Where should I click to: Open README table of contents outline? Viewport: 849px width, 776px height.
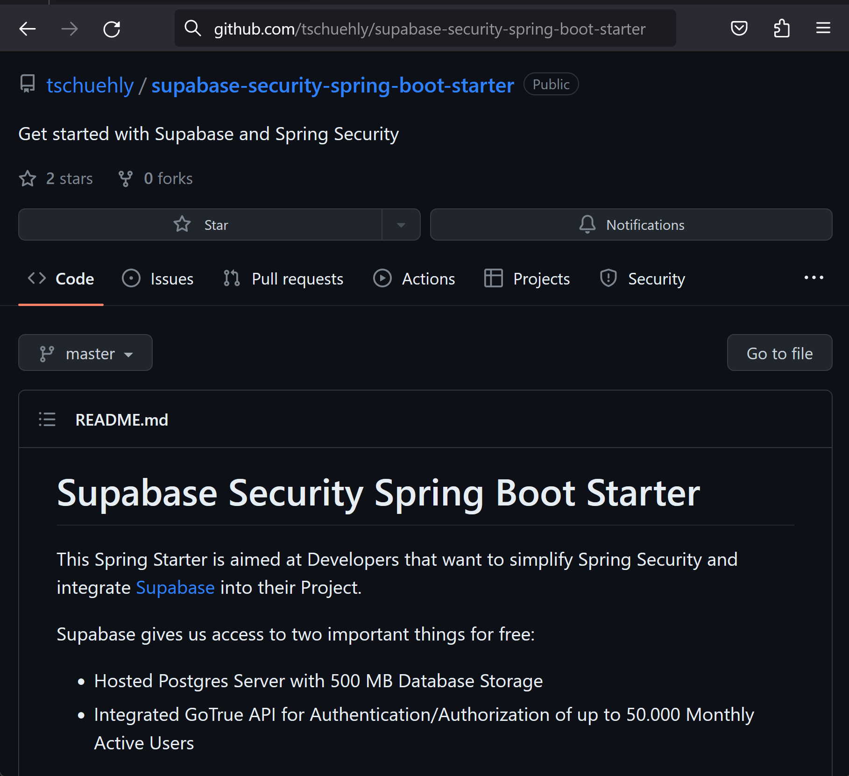click(47, 420)
